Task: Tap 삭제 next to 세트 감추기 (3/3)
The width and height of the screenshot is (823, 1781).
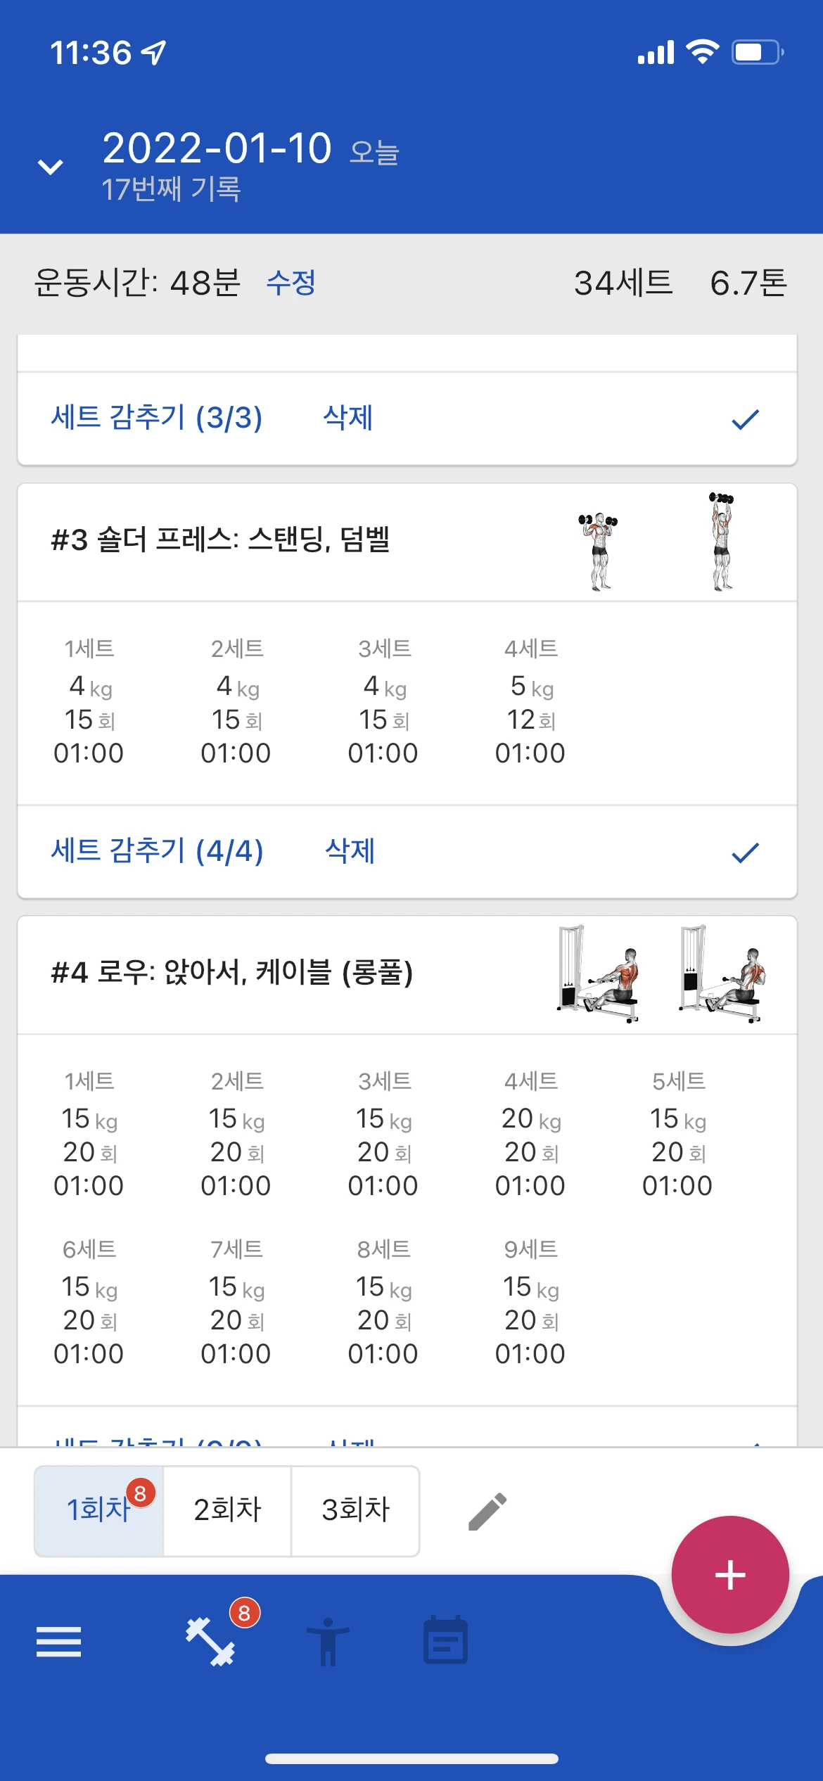Action: (x=347, y=418)
